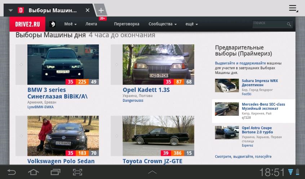Open the Toyota Crown photo
Screen dimensions: 305x179
(x=158, y=136)
